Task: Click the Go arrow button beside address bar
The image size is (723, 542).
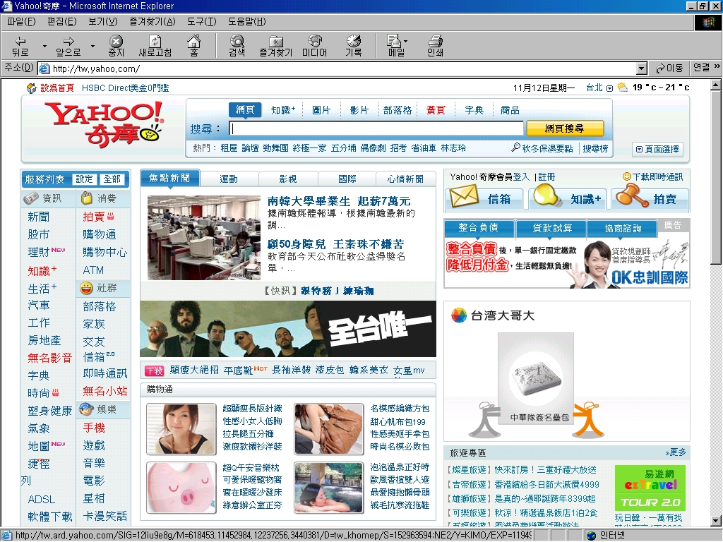Action: click(669, 68)
